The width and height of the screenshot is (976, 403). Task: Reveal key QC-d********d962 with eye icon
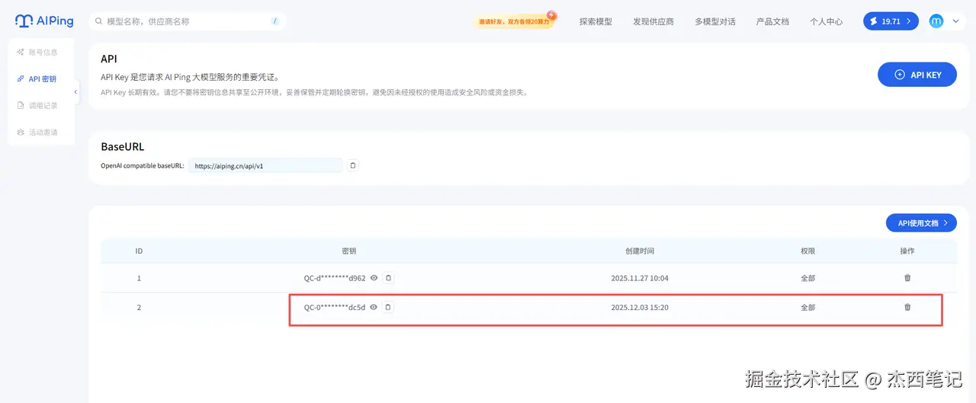(x=374, y=278)
